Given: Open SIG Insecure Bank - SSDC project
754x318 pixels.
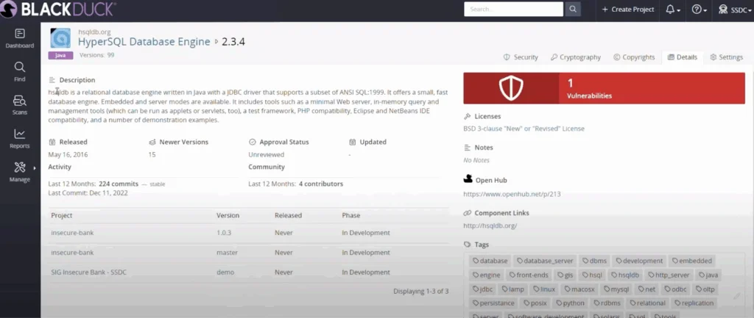Looking at the screenshot, I should tap(88, 272).
